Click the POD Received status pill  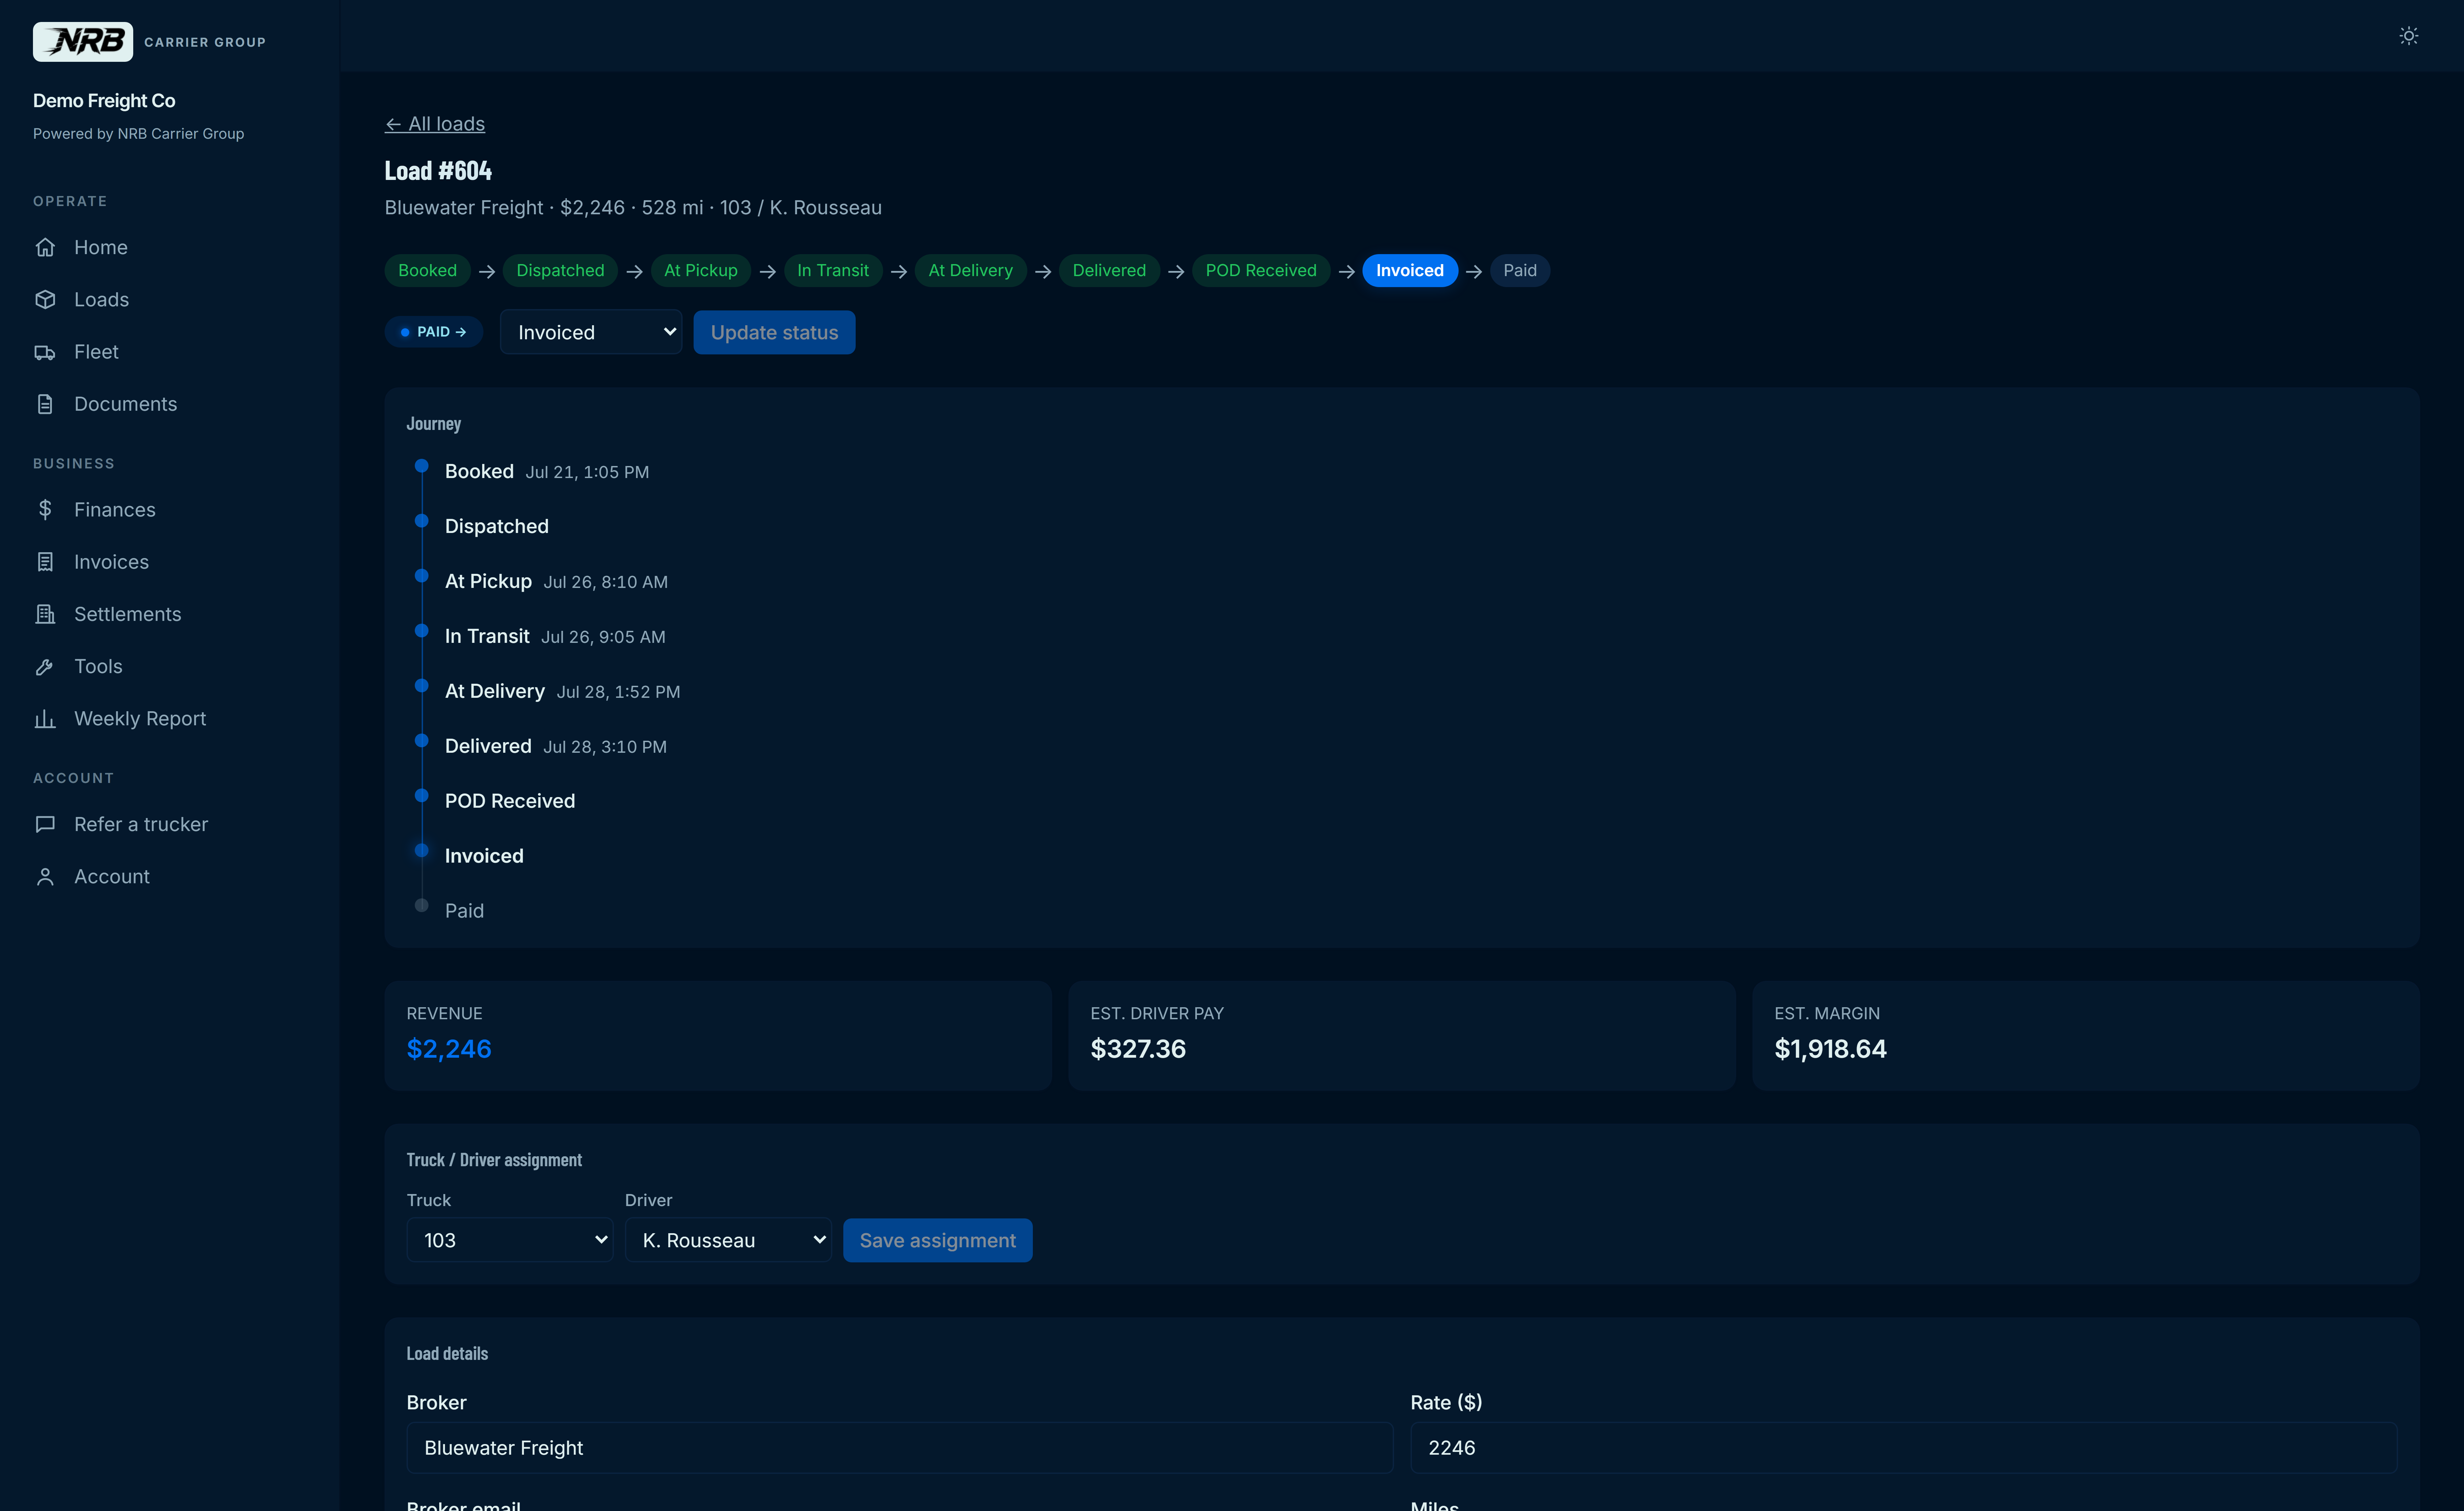[x=1261, y=271]
